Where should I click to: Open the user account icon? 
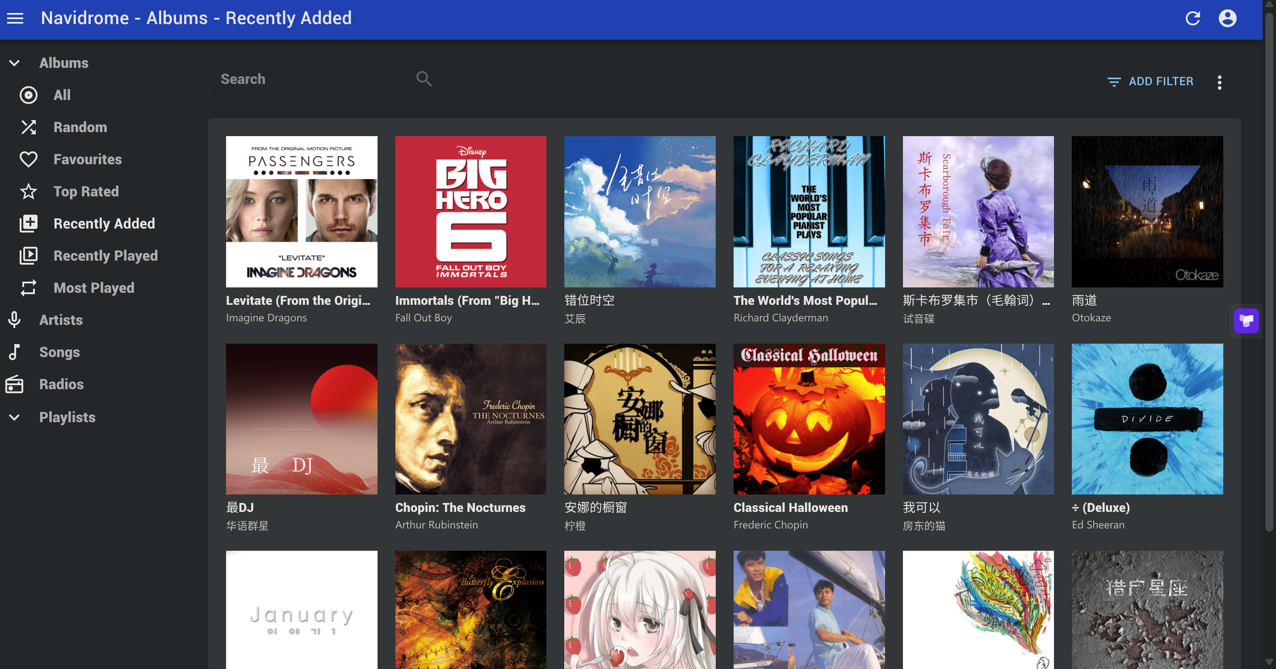(1227, 18)
